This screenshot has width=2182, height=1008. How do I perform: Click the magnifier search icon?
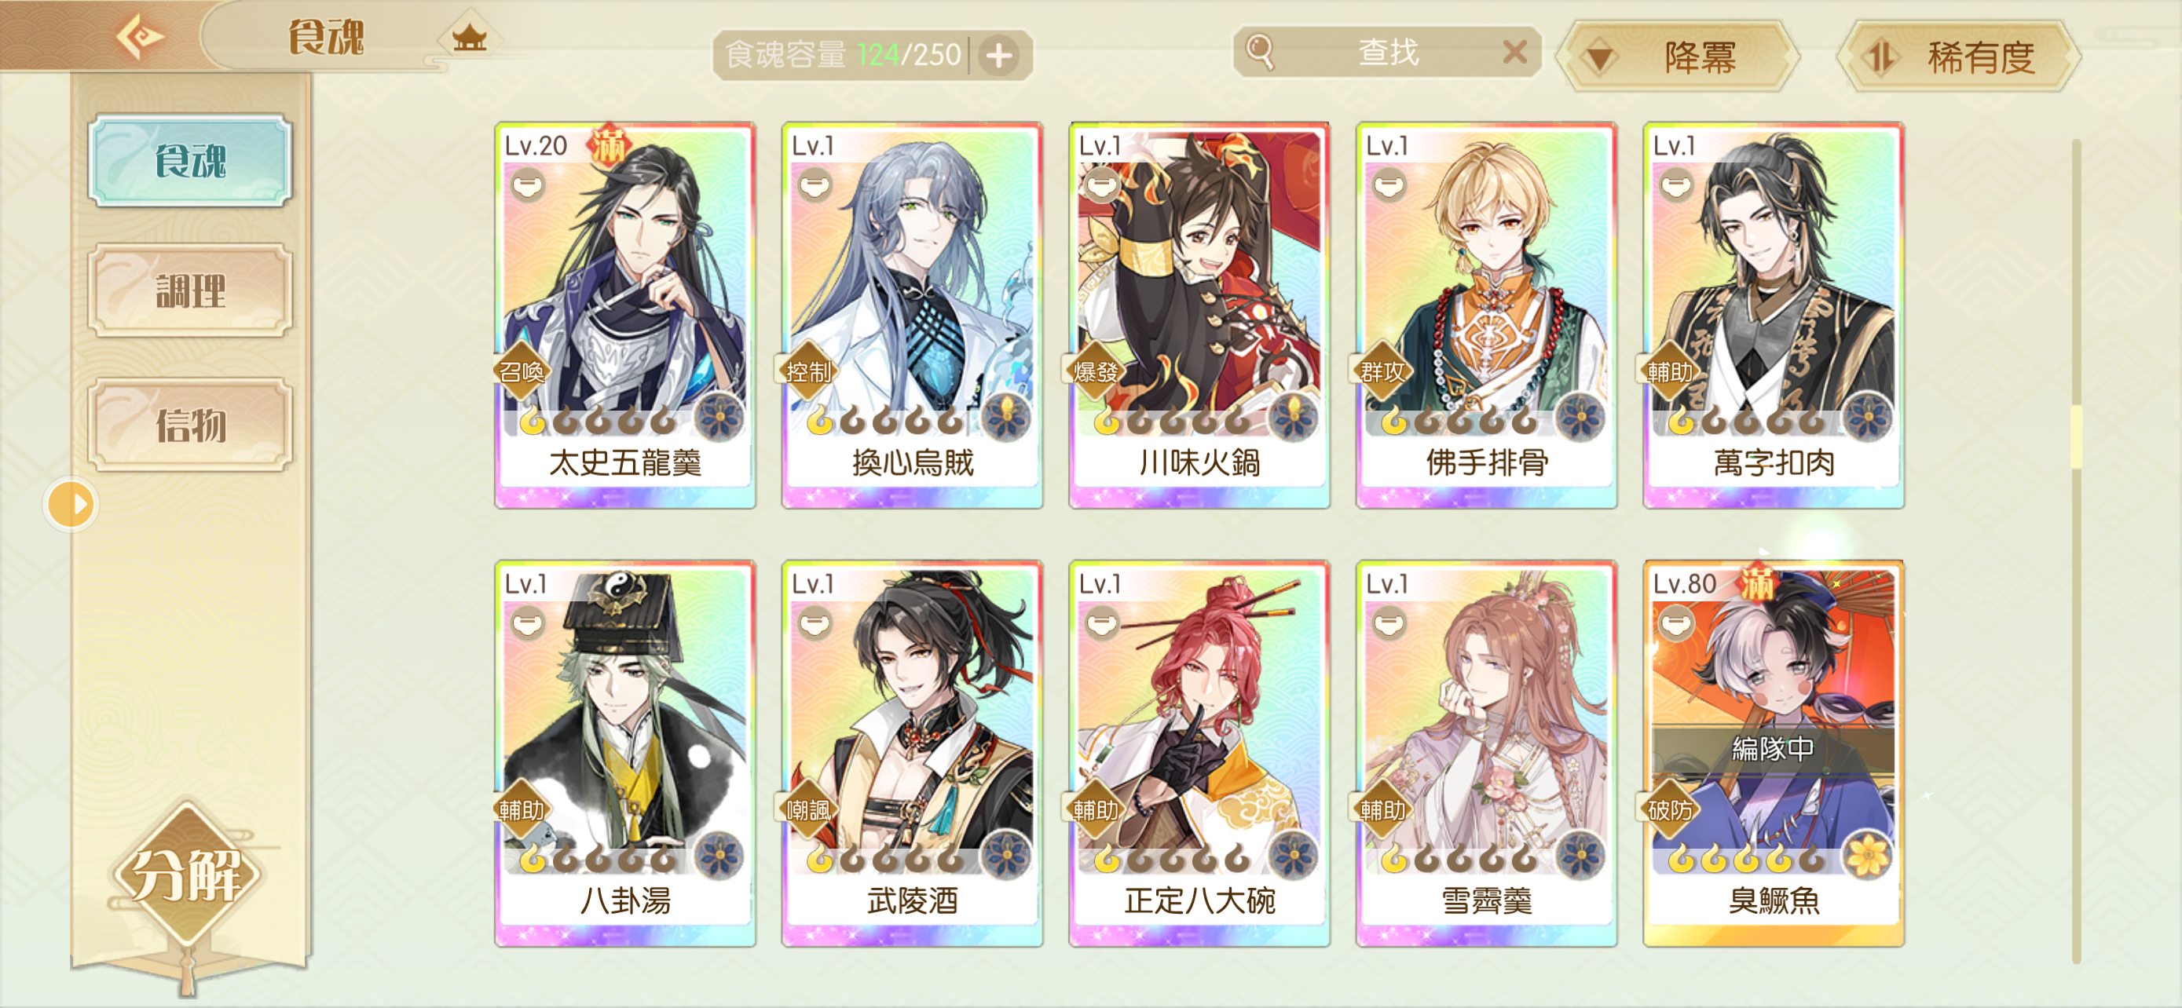pos(1260,52)
